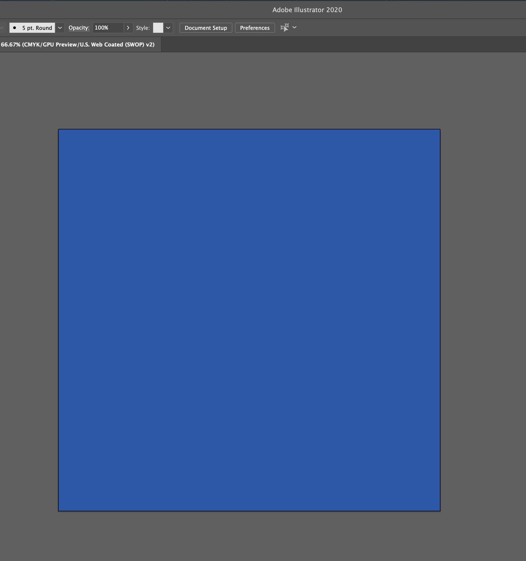The height and width of the screenshot is (561, 526).
Task: Select the 5 pt. Round brush field
Action: [x=37, y=28]
